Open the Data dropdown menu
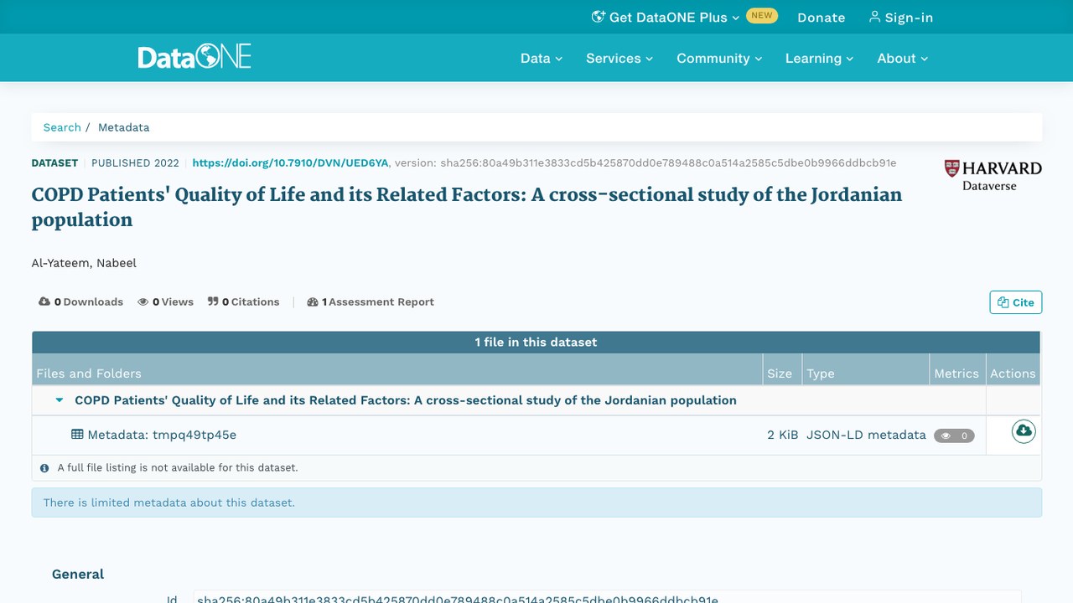Image resolution: width=1073 pixels, height=603 pixels. 542,59
